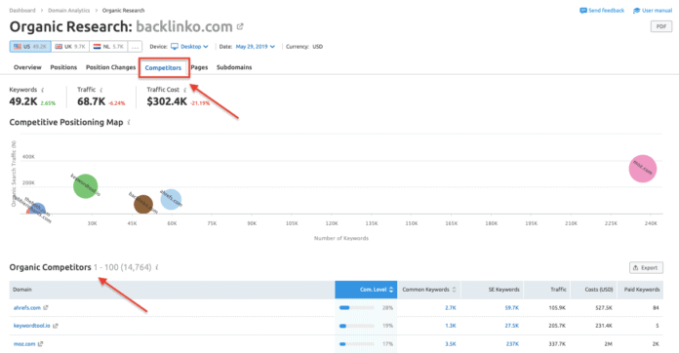
Task: Click the desktop monitor device icon
Action: pos(174,46)
